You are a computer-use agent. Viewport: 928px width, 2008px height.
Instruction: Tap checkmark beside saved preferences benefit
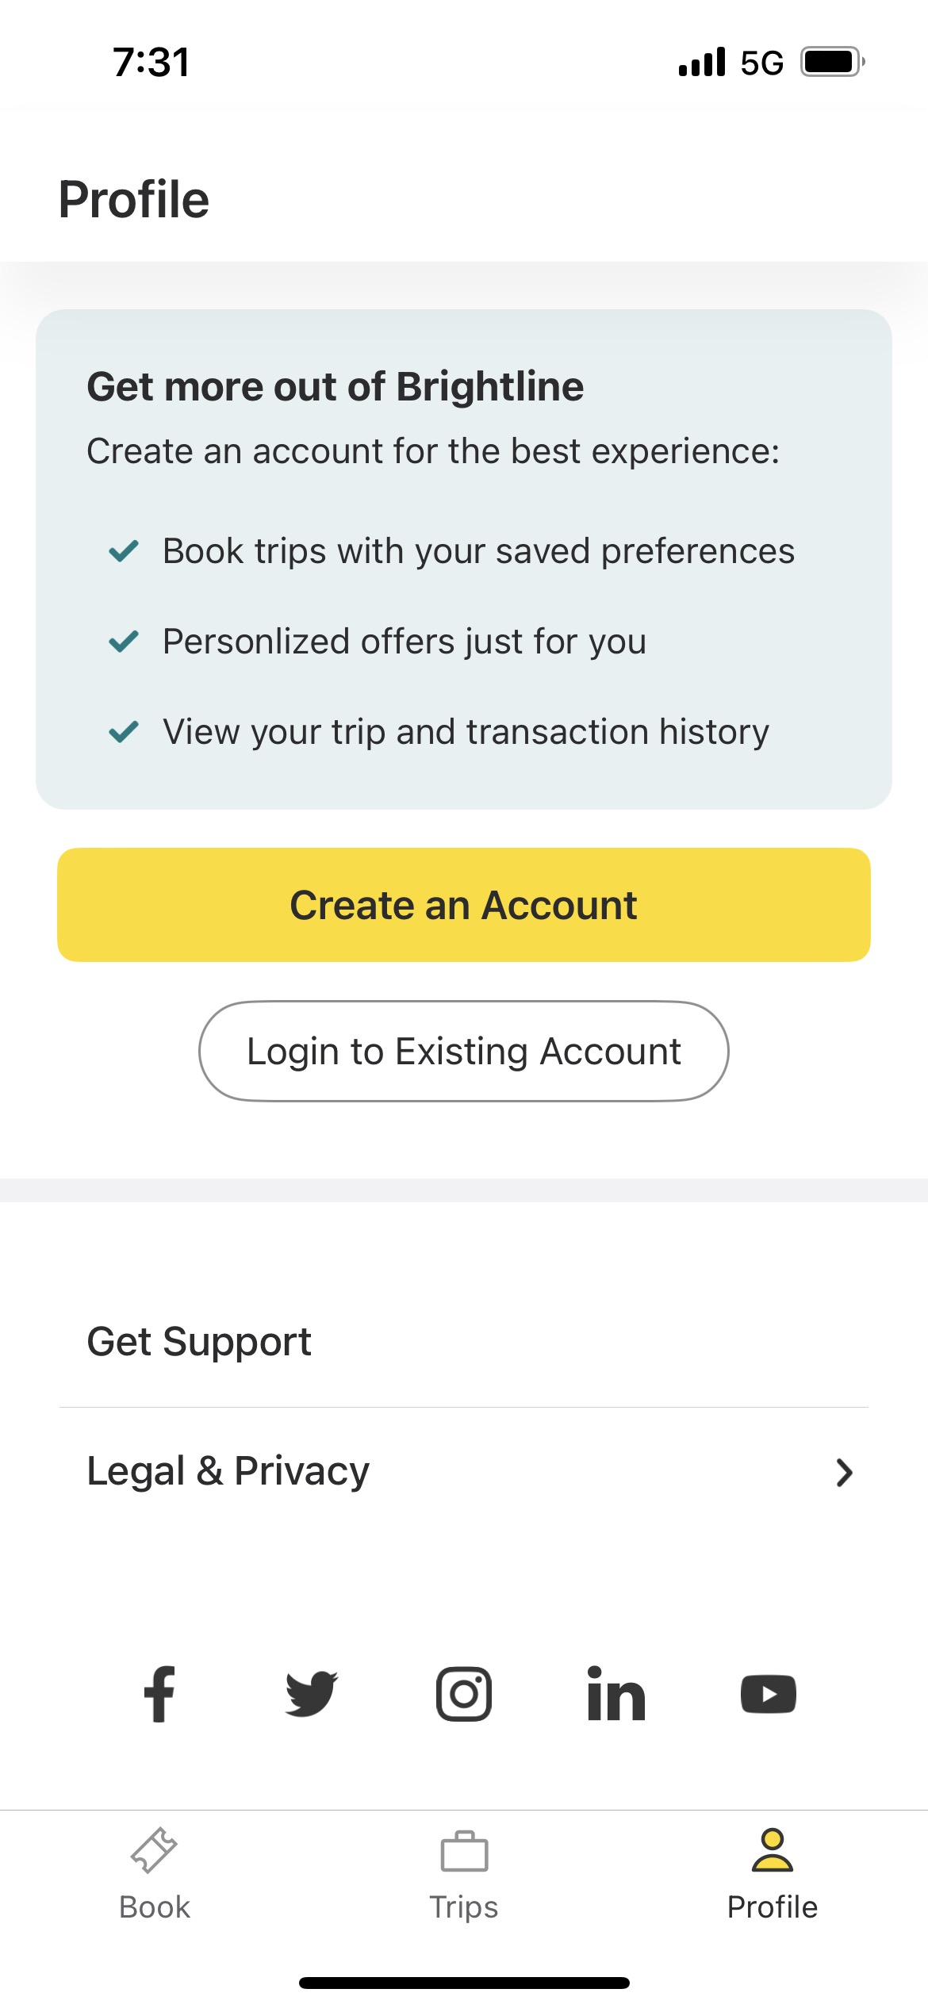[124, 550]
